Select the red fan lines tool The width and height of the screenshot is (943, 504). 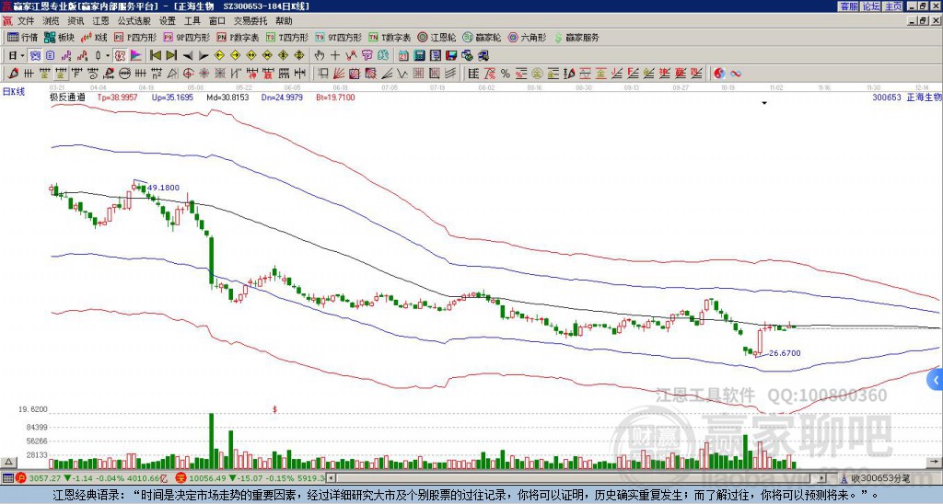(339, 74)
